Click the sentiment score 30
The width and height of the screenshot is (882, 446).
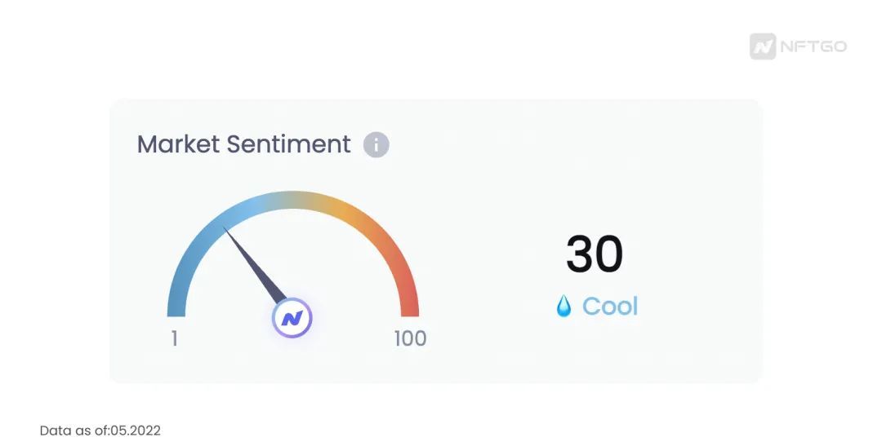point(595,254)
